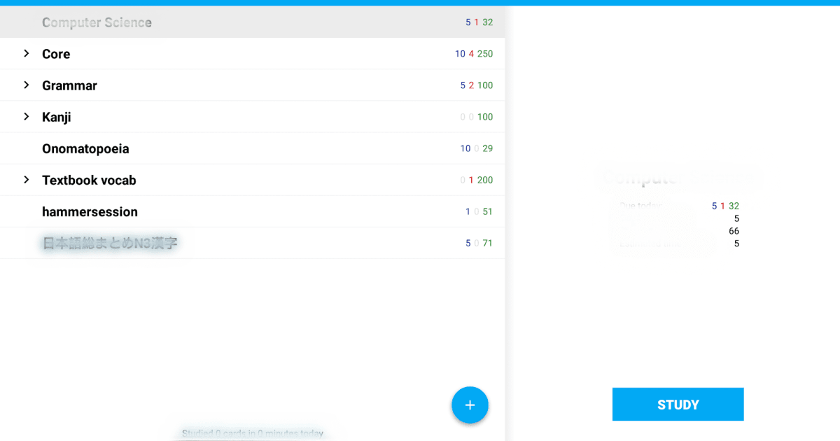Expand the Kanji deck's subdecks
Image resolution: width=840 pixels, height=441 pixels.
click(27, 116)
